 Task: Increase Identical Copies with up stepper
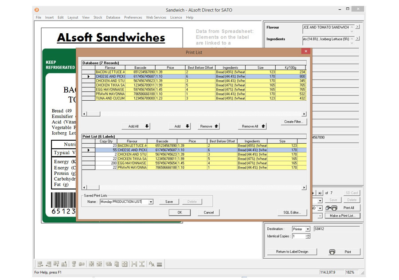tap(308, 235)
